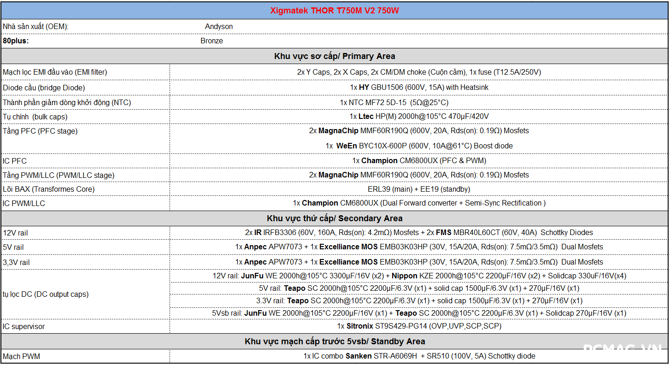This screenshot has height=365, width=670.
Task: Select the Primary Area section header
Action: (335, 56)
